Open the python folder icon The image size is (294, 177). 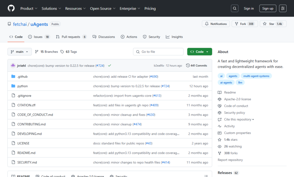click(x=13, y=86)
